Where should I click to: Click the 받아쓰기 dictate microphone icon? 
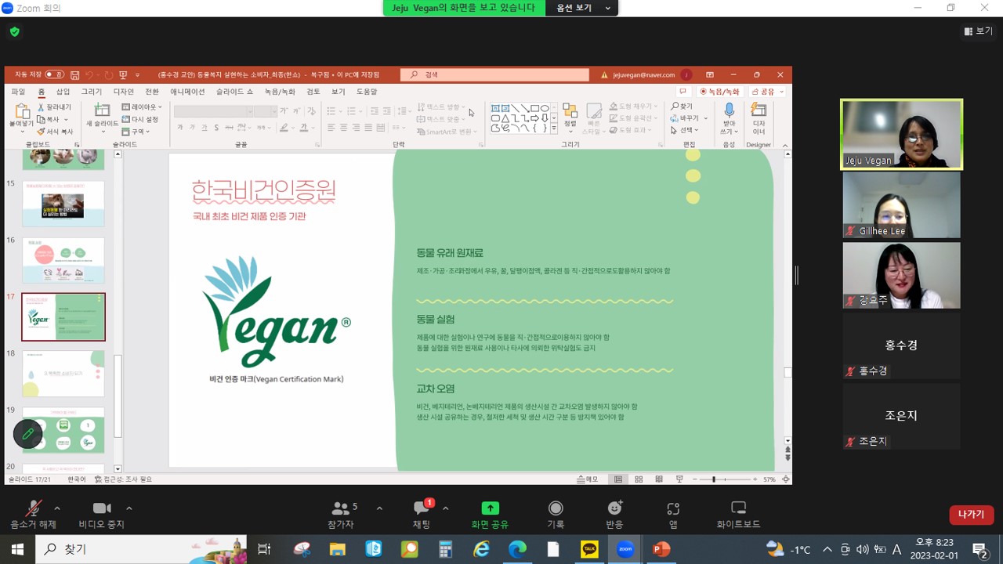point(730,110)
